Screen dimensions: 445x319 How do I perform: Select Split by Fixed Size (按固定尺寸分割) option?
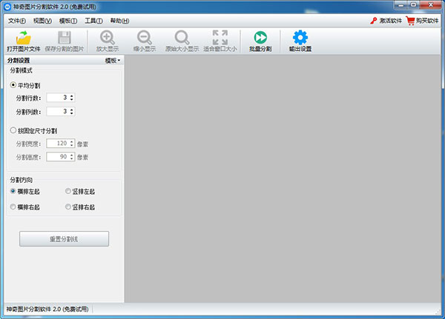[13, 130]
